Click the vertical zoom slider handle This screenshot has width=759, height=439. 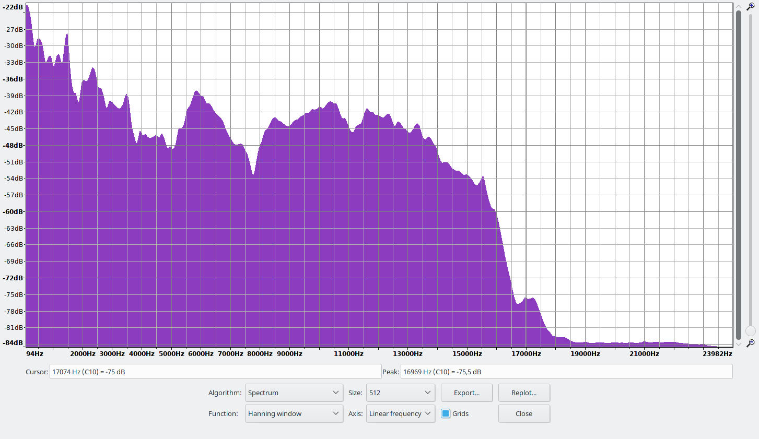click(751, 331)
